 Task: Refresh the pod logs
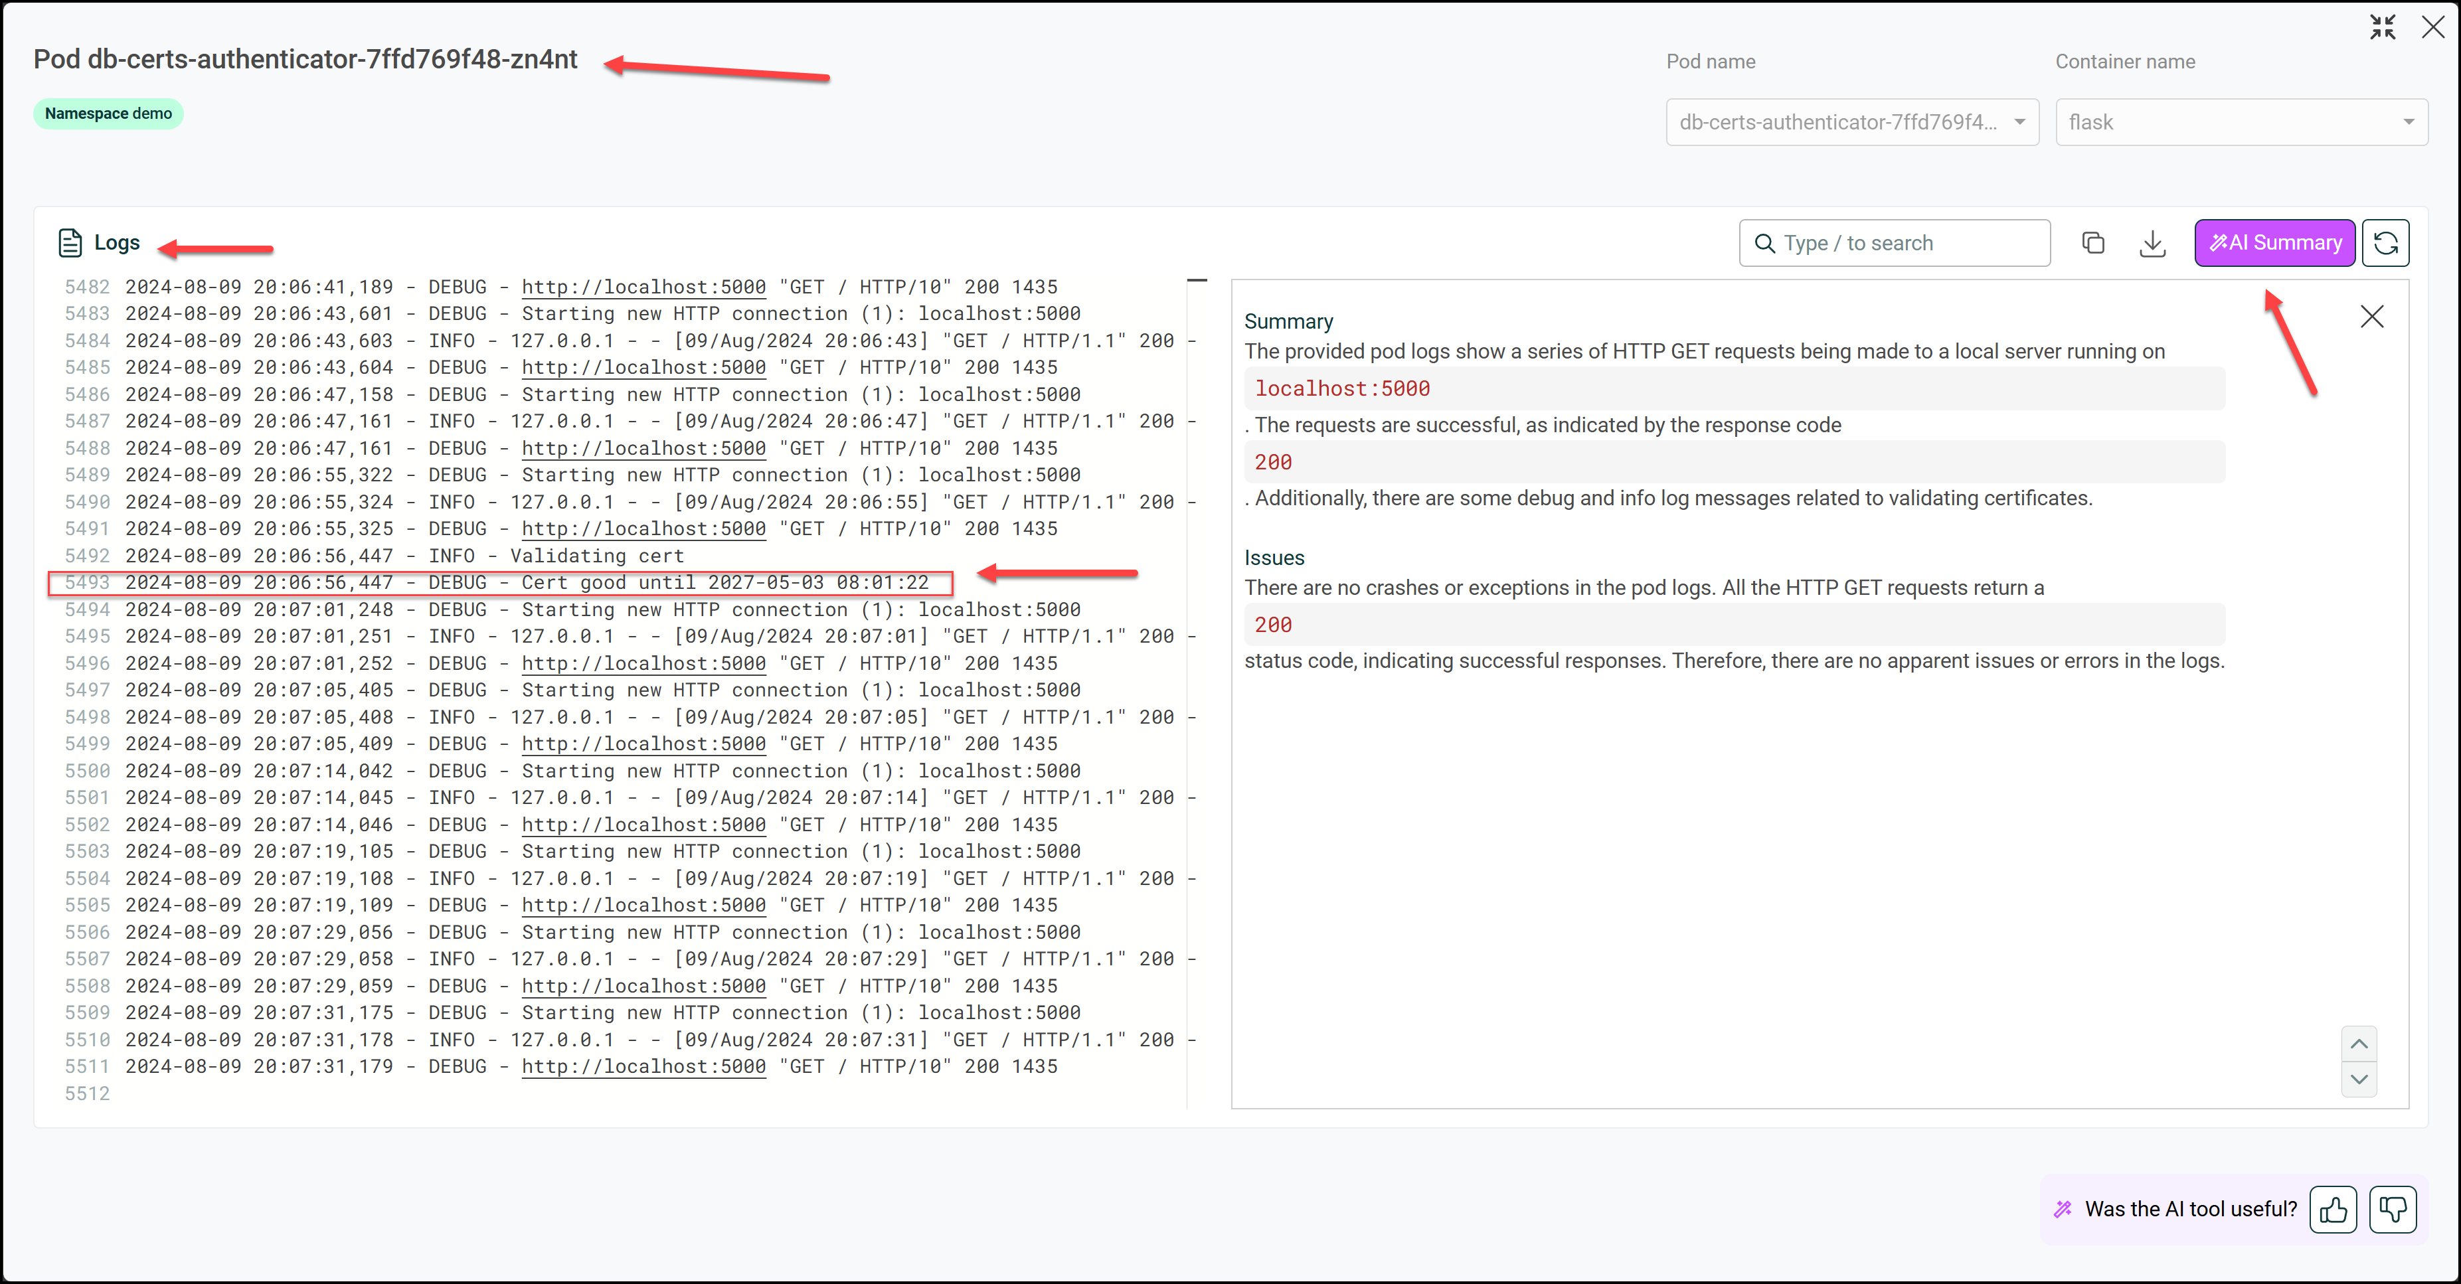(2387, 243)
